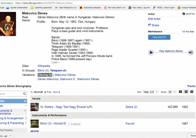Open the 131 For Sale link

[188, 32]
